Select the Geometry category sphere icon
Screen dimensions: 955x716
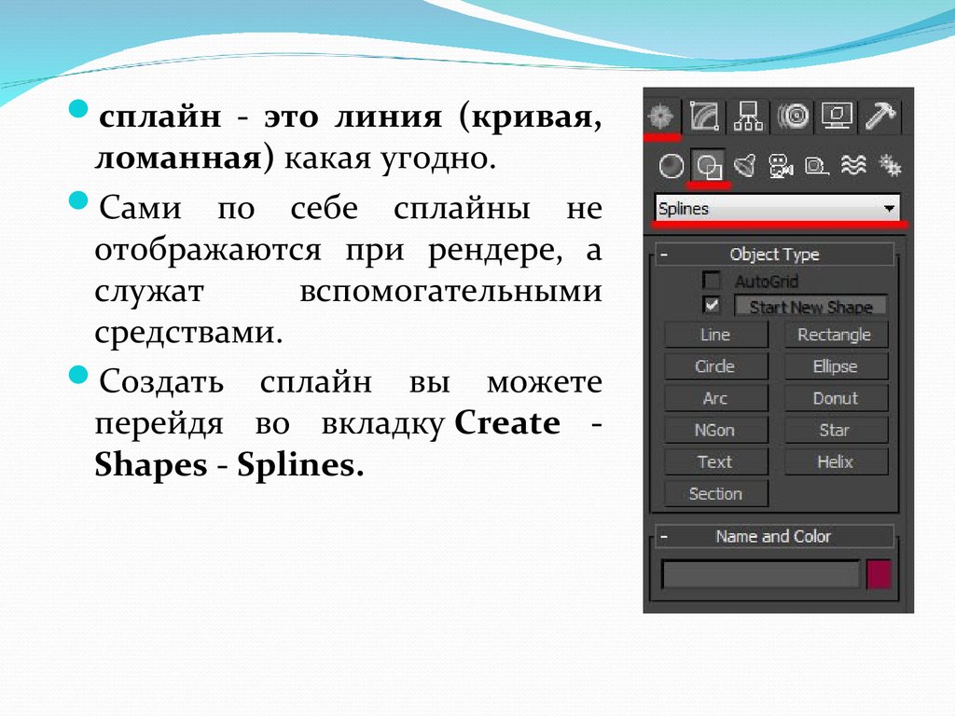pos(671,166)
